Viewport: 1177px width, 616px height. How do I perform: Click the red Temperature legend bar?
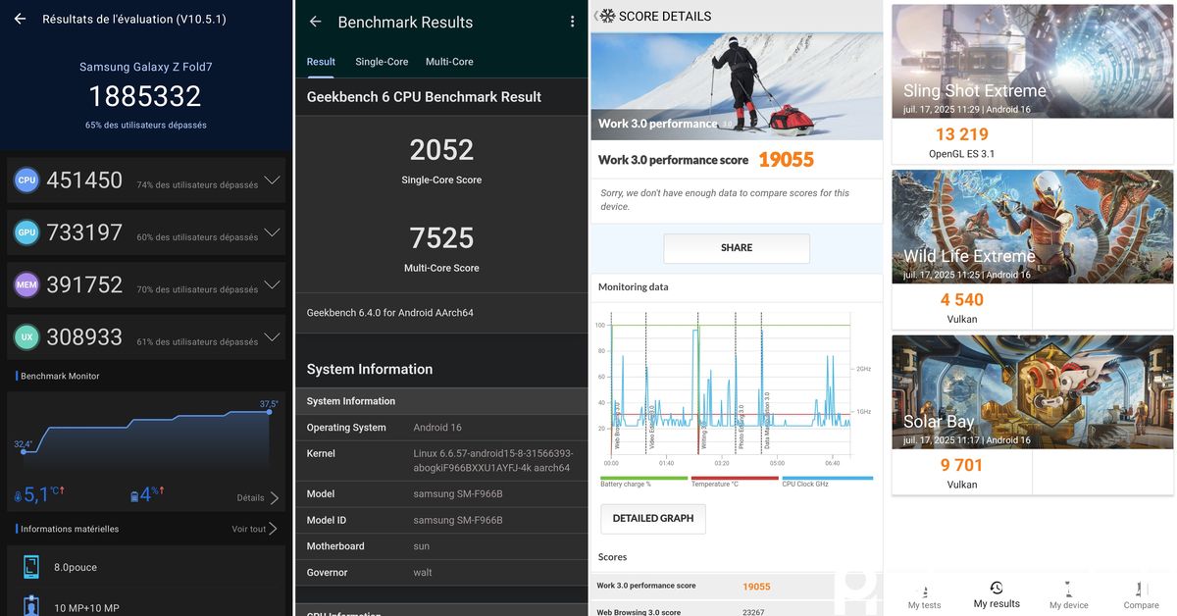coord(735,479)
